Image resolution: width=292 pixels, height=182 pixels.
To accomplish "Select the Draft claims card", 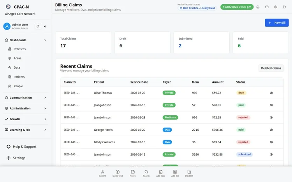I will (x=142, y=43).
